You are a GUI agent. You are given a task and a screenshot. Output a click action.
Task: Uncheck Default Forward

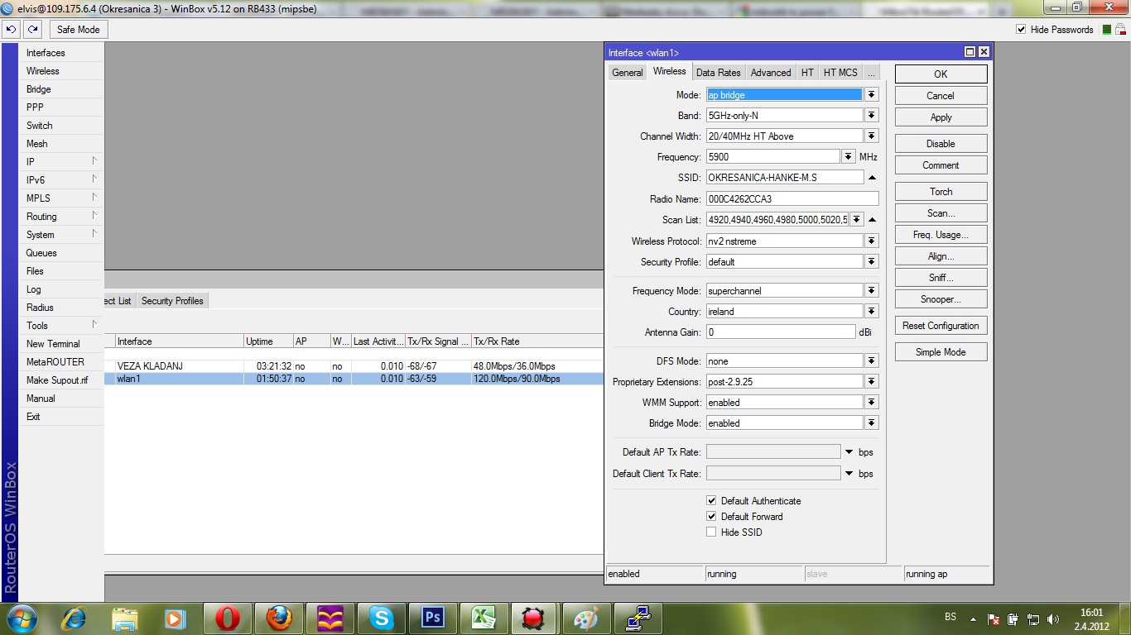(x=711, y=517)
